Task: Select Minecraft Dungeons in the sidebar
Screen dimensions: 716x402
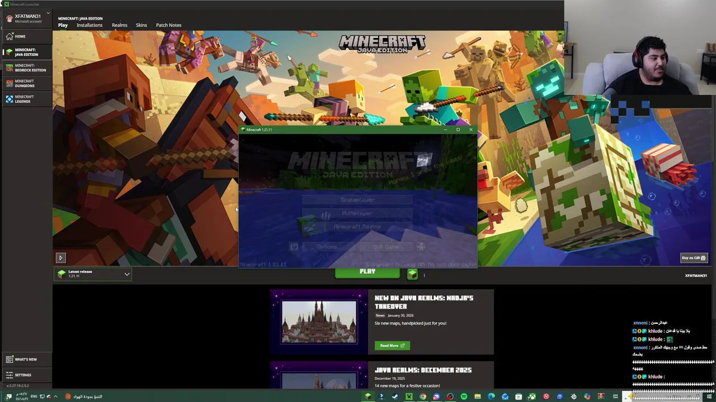Action: click(x=26, y=83)
